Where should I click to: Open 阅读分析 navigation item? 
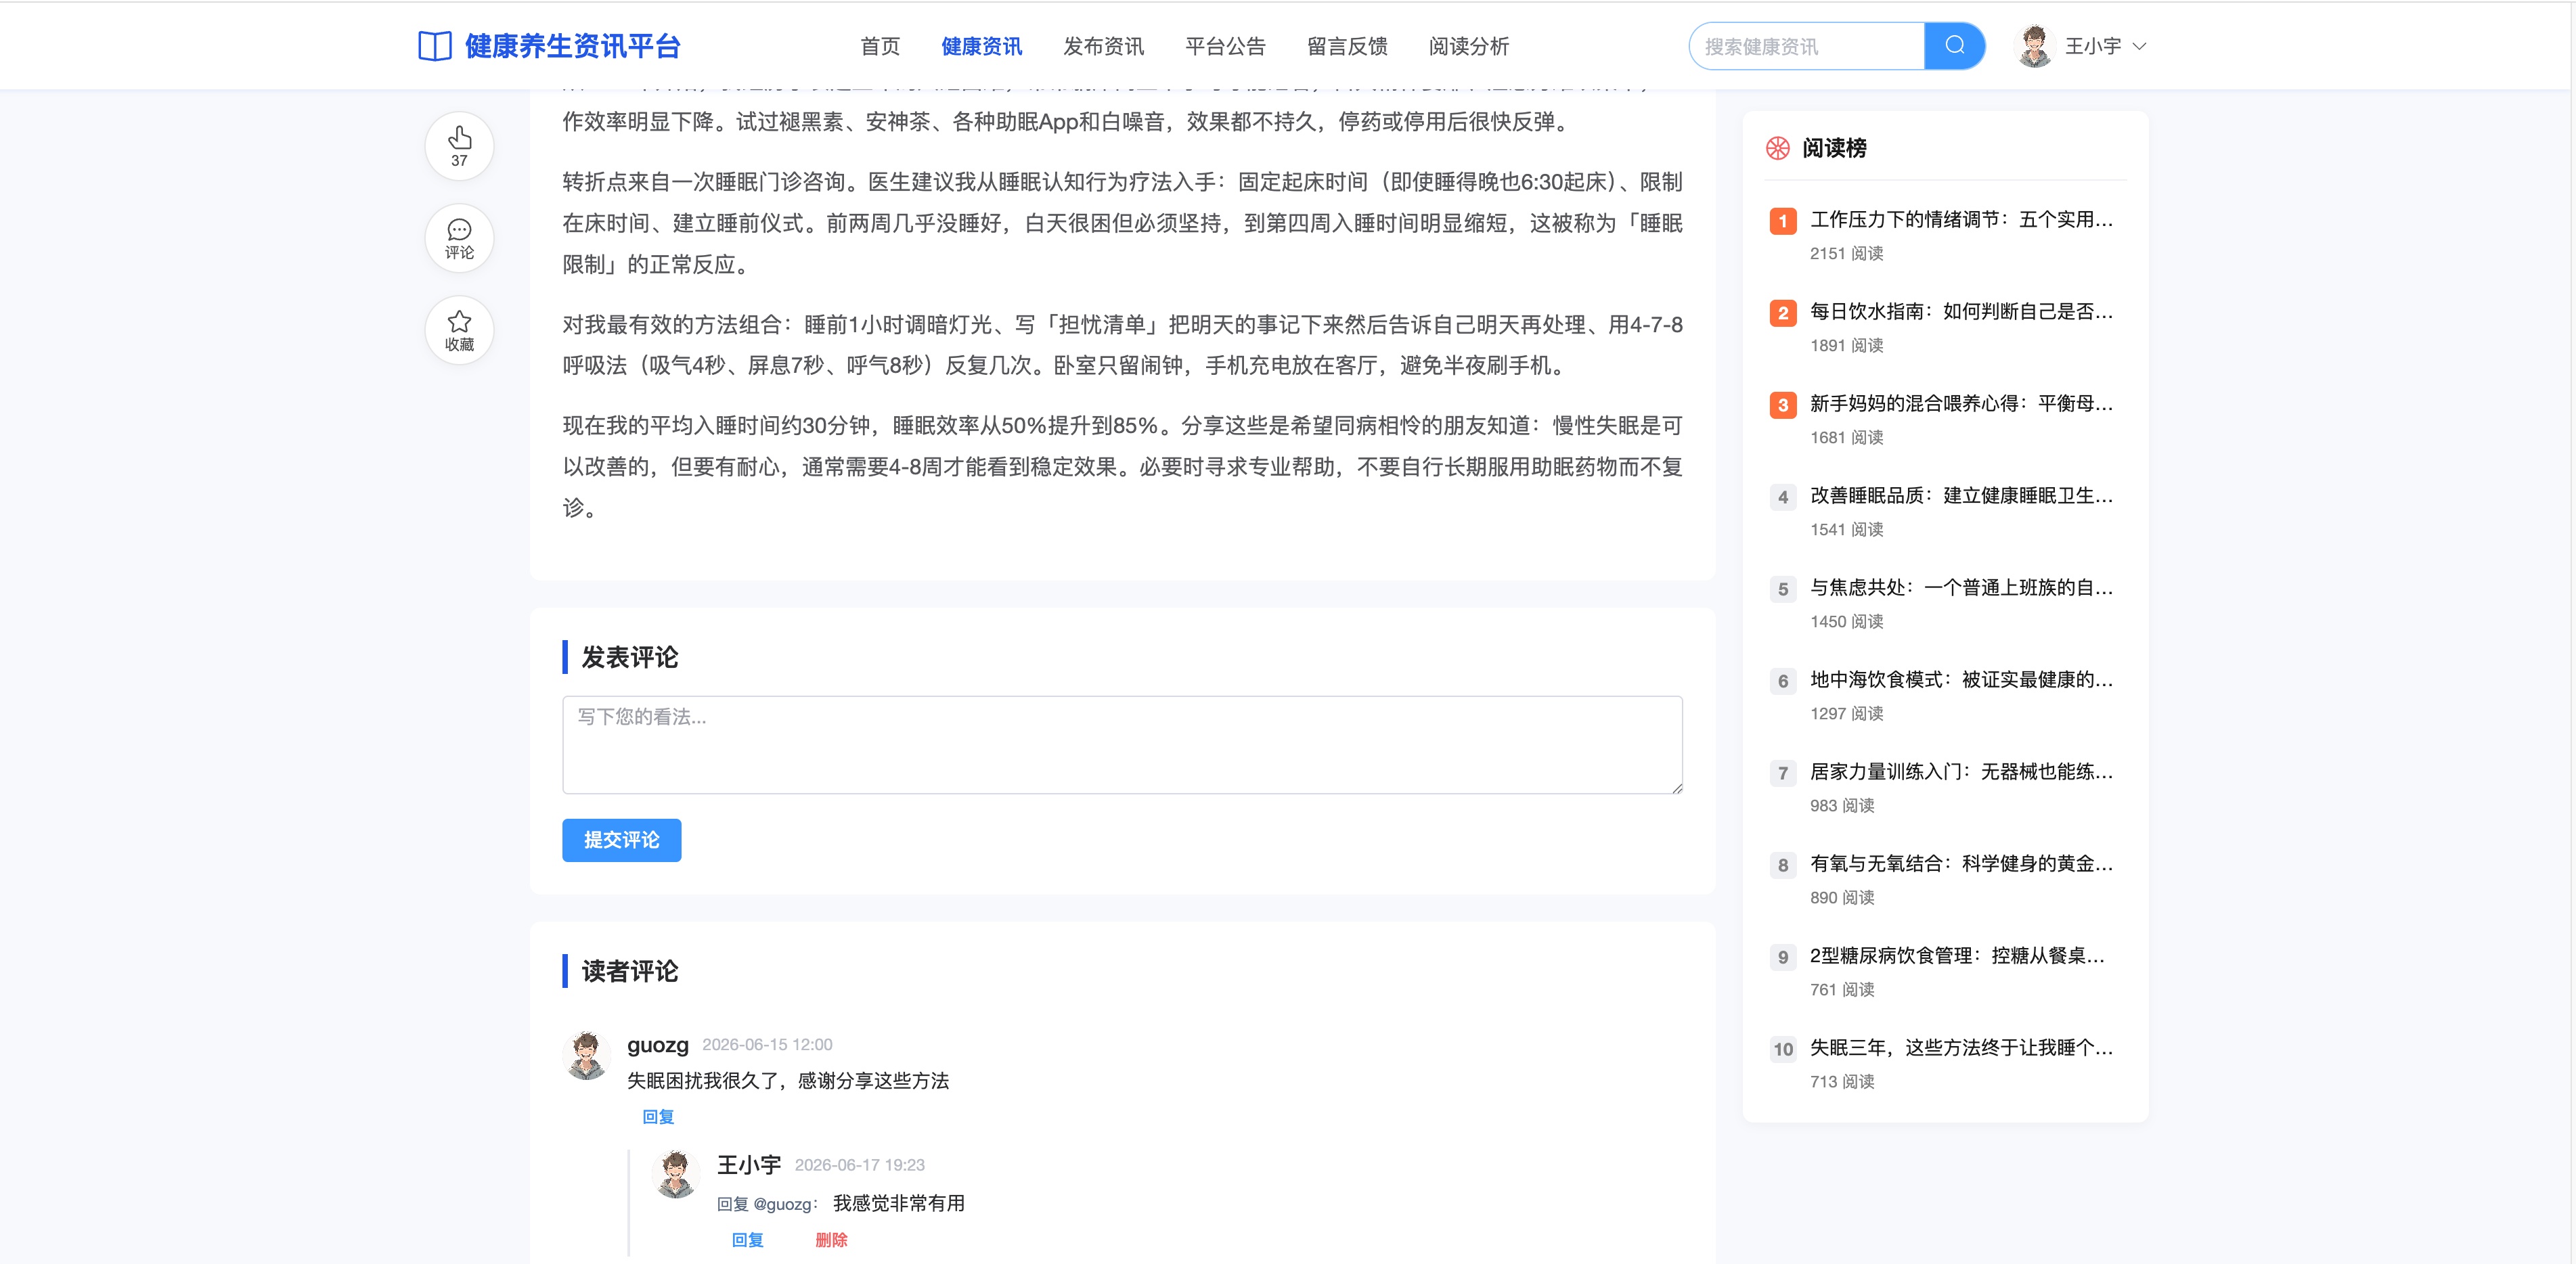(1469, 46)
